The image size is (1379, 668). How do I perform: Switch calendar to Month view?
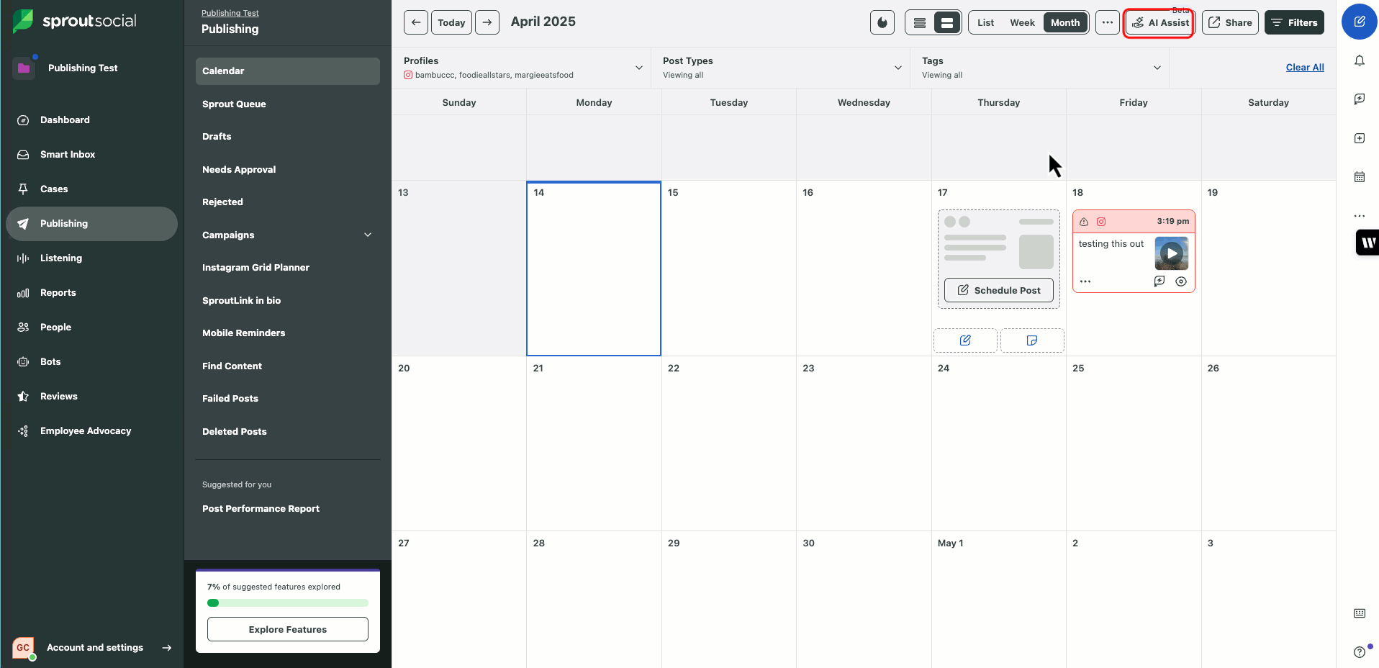point(1065,22)
